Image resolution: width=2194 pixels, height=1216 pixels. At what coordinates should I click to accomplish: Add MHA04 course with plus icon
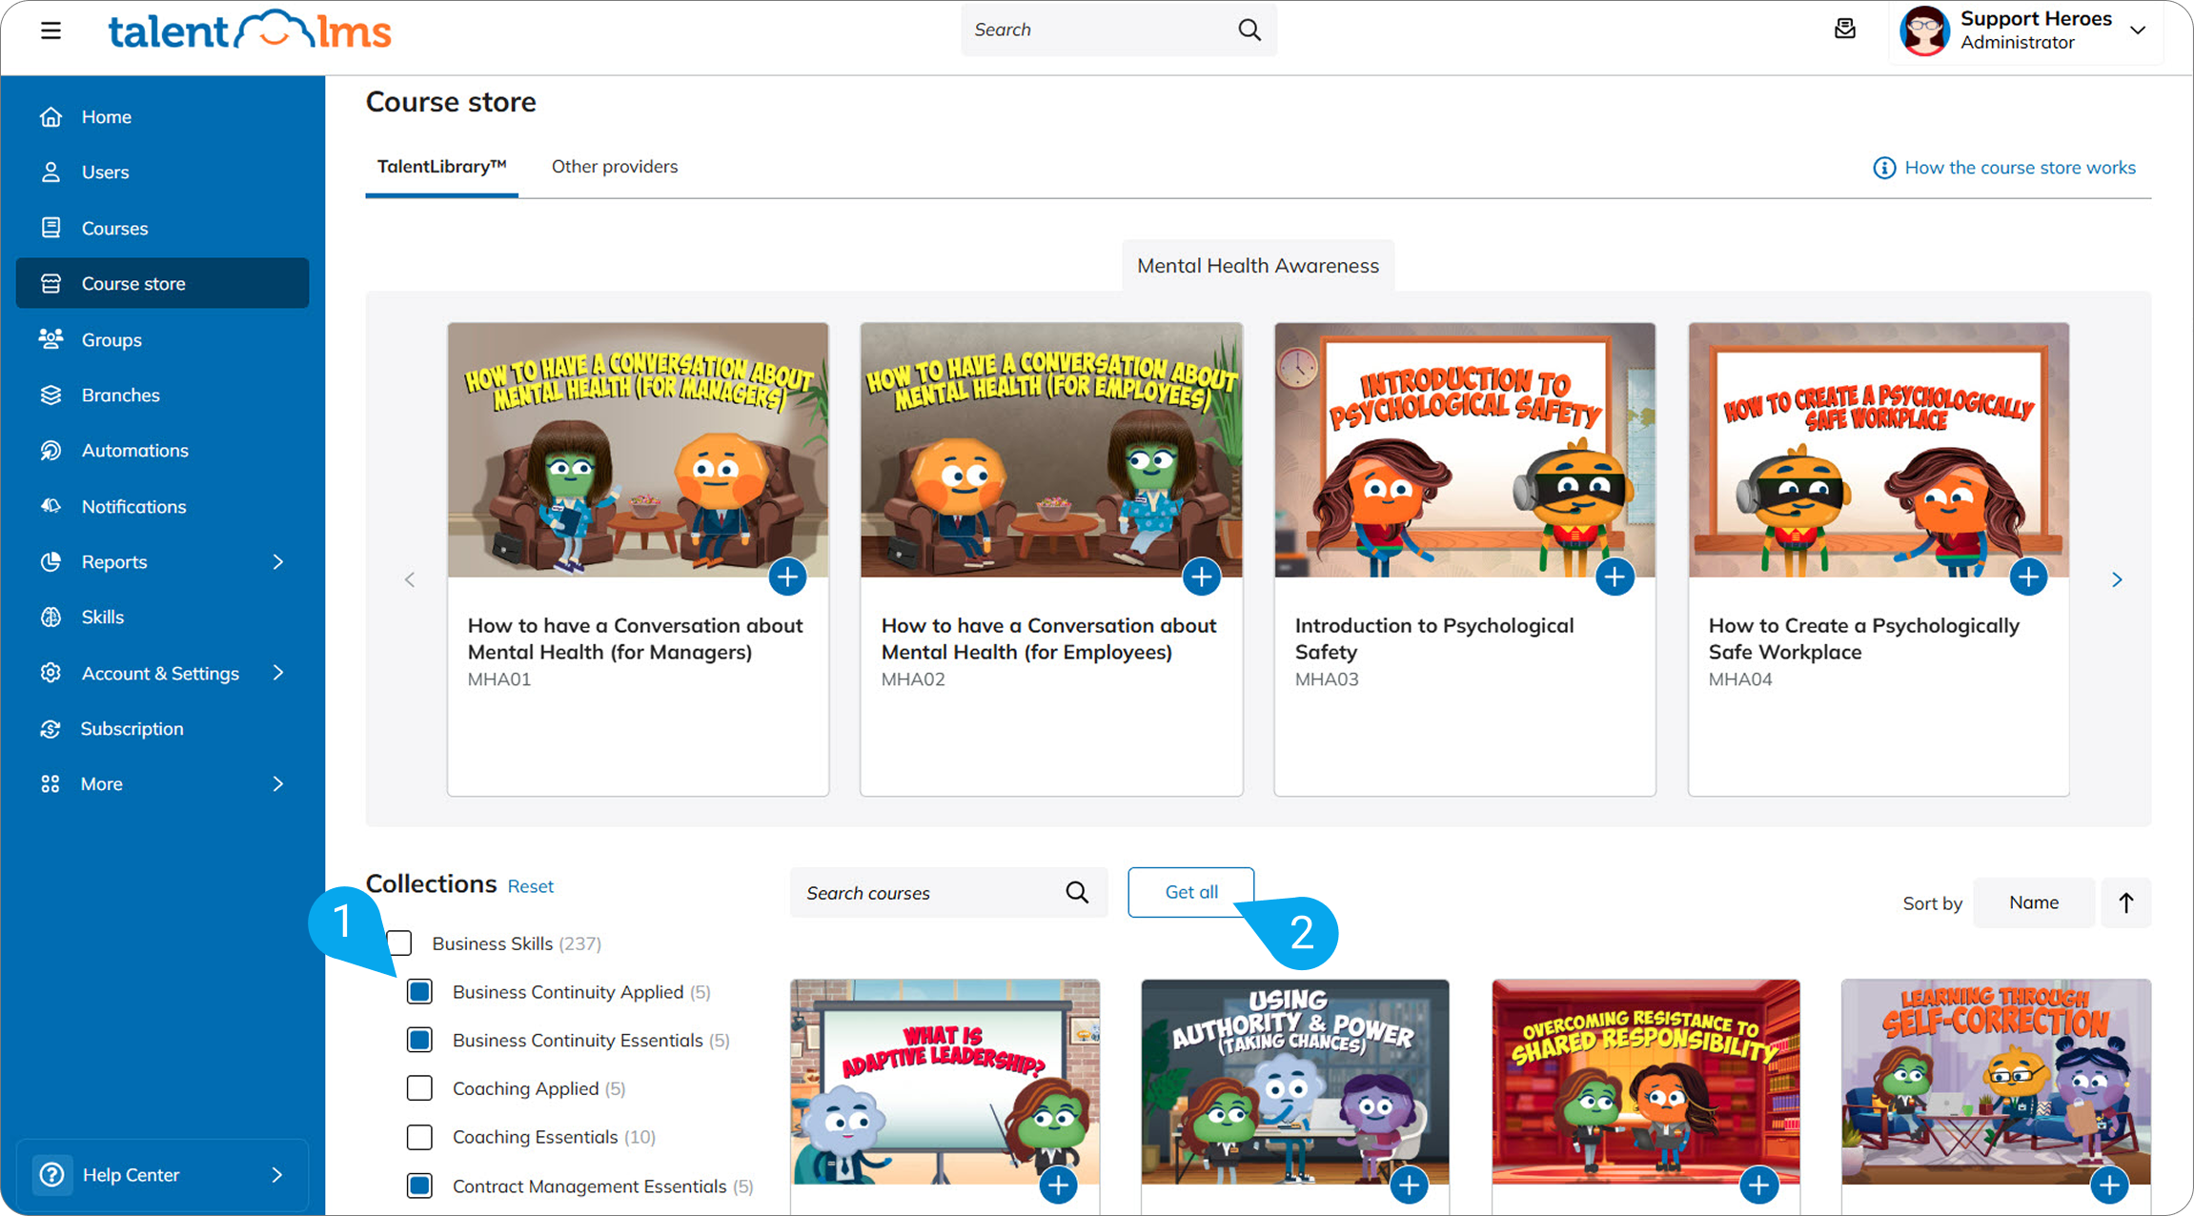tap(2028, 577)
